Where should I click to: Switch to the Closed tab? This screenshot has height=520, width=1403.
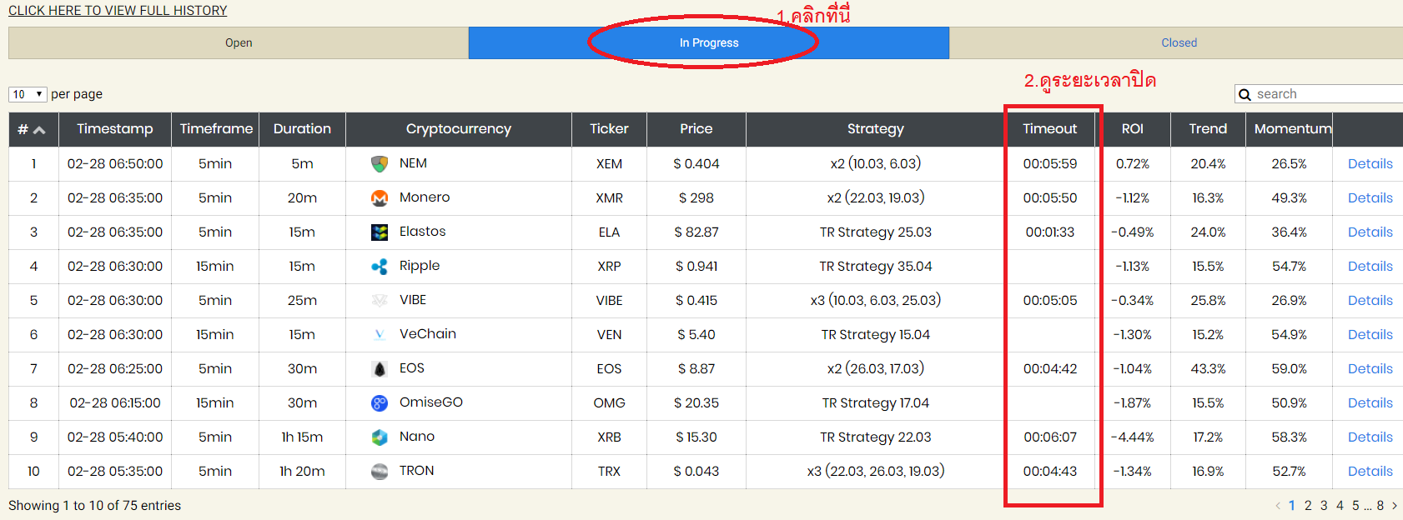coord(1178,42)
